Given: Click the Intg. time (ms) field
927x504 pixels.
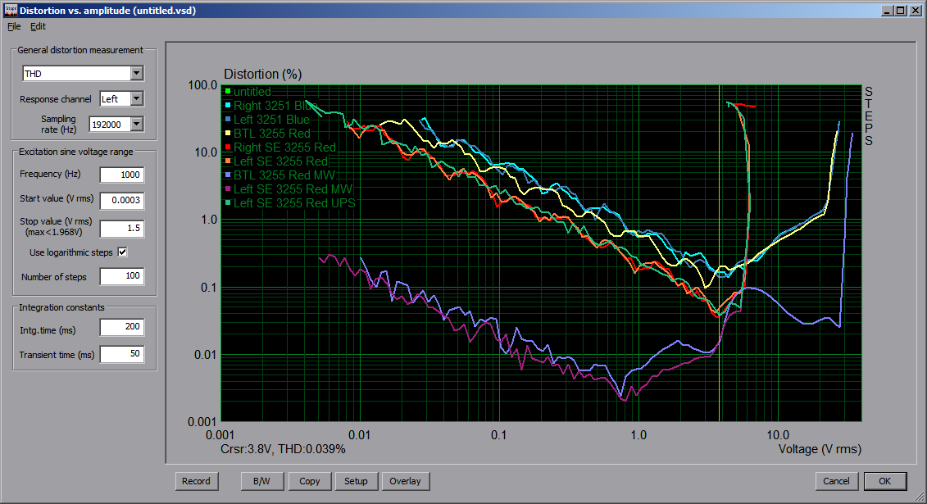Looking at the screenshot, I should 121,328.
